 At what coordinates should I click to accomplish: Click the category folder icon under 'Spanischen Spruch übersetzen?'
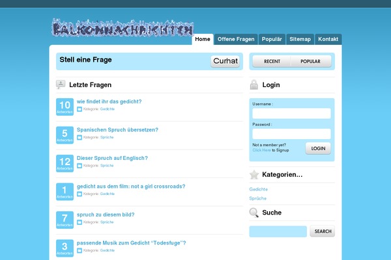(80, 137)
